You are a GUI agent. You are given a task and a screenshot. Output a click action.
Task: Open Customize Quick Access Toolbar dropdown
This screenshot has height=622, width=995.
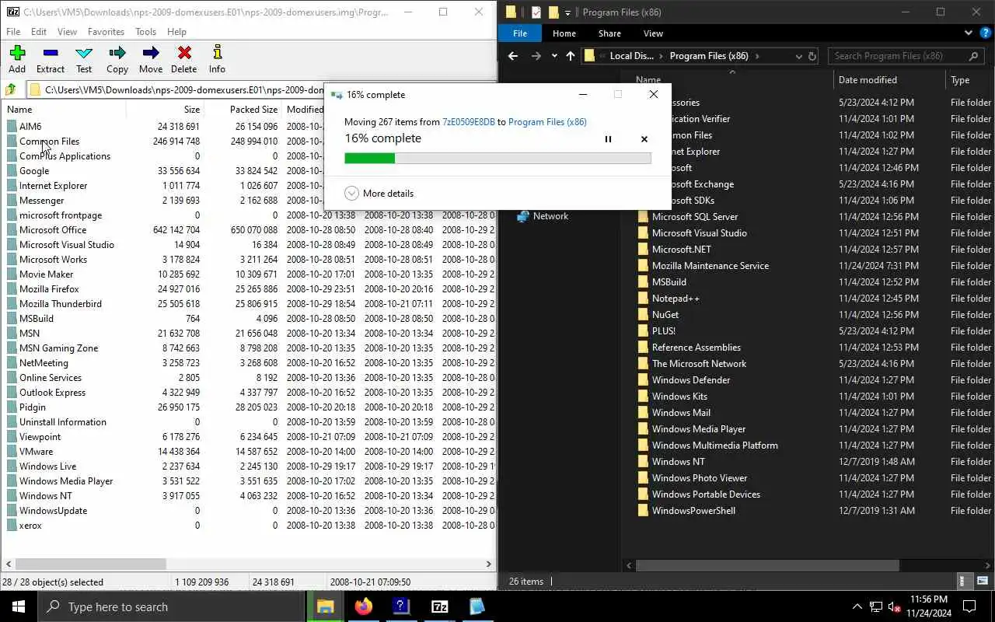[568, 12]
